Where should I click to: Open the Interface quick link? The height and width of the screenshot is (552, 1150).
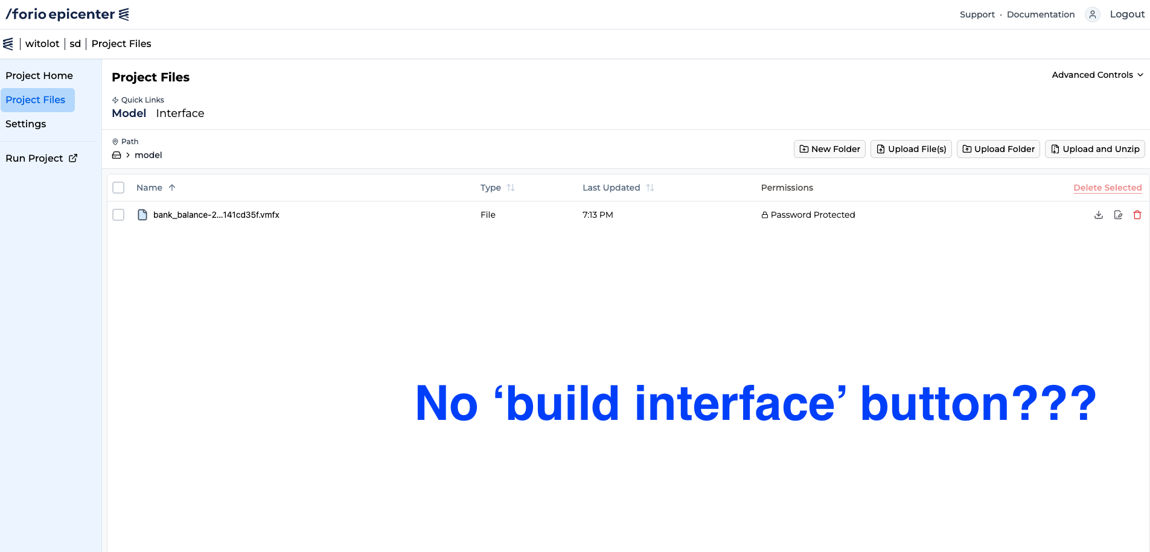point(180,113)
